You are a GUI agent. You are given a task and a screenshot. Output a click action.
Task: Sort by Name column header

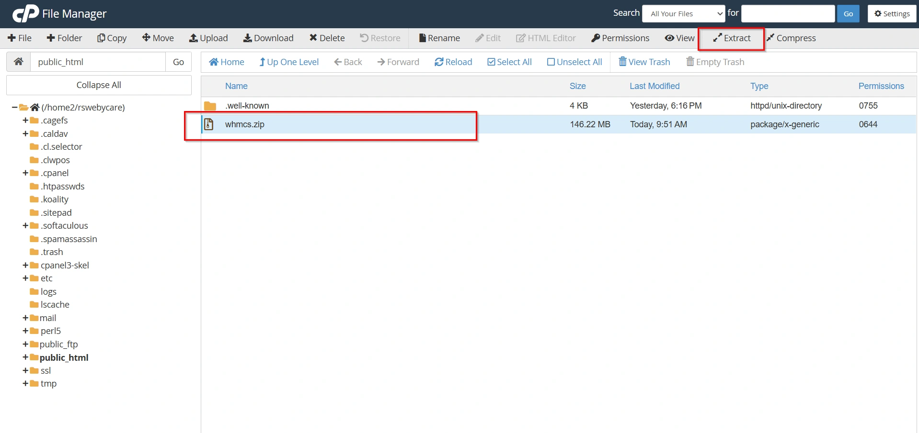pyautogui.click(x=236, y=86)
